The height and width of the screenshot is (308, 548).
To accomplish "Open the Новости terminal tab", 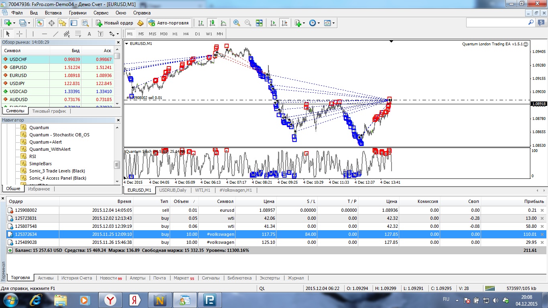I will coord(111,278).
